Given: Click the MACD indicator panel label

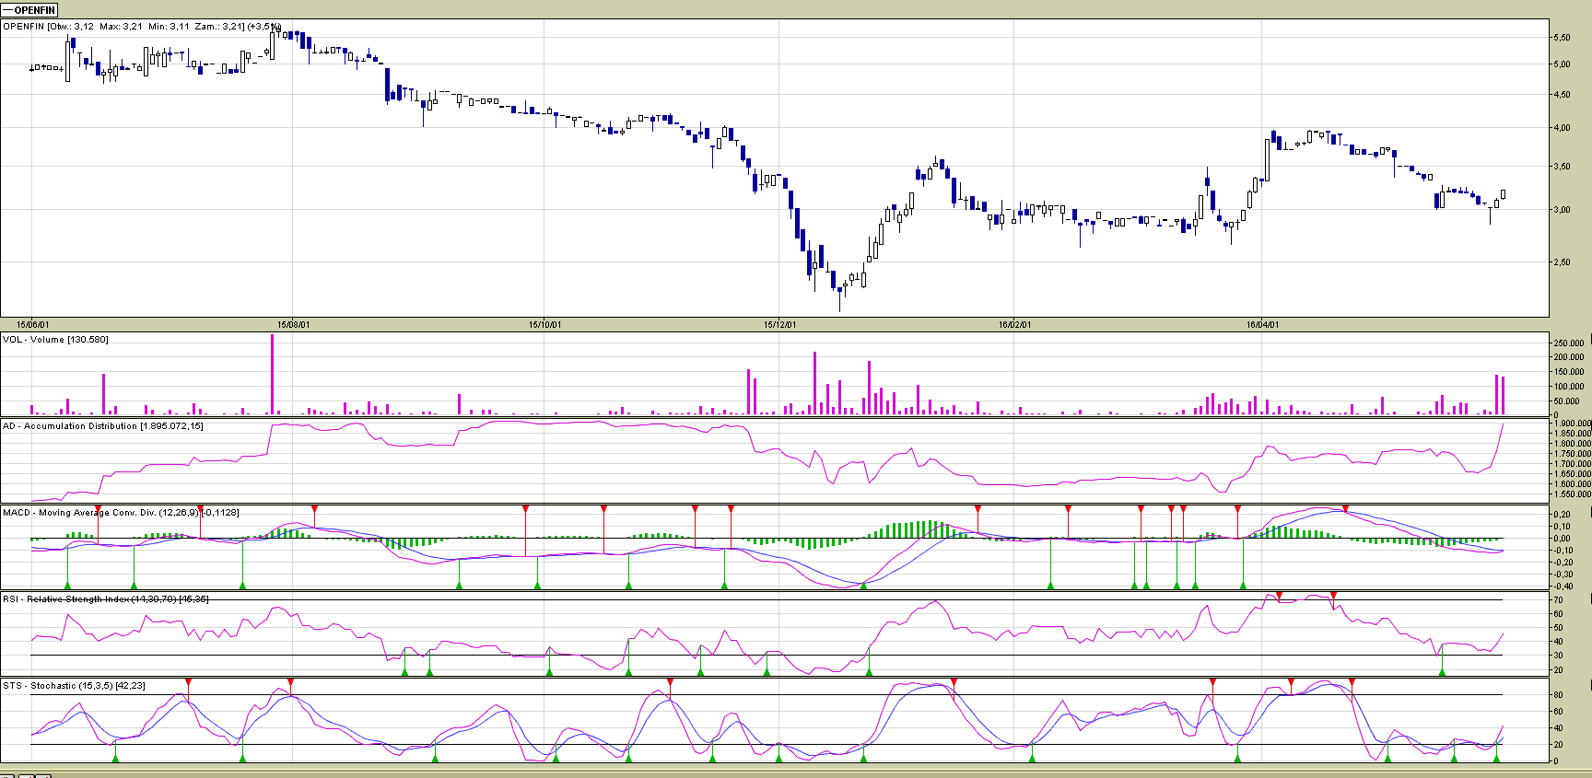Looking at the screenshot, I should click(120, 513).
